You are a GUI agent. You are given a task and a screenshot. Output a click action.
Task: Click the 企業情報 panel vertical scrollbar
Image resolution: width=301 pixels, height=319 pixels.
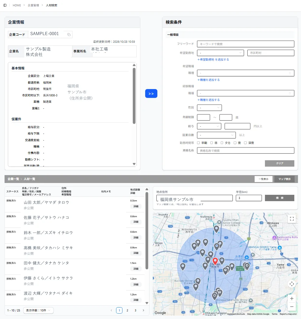tap(134, 96)
